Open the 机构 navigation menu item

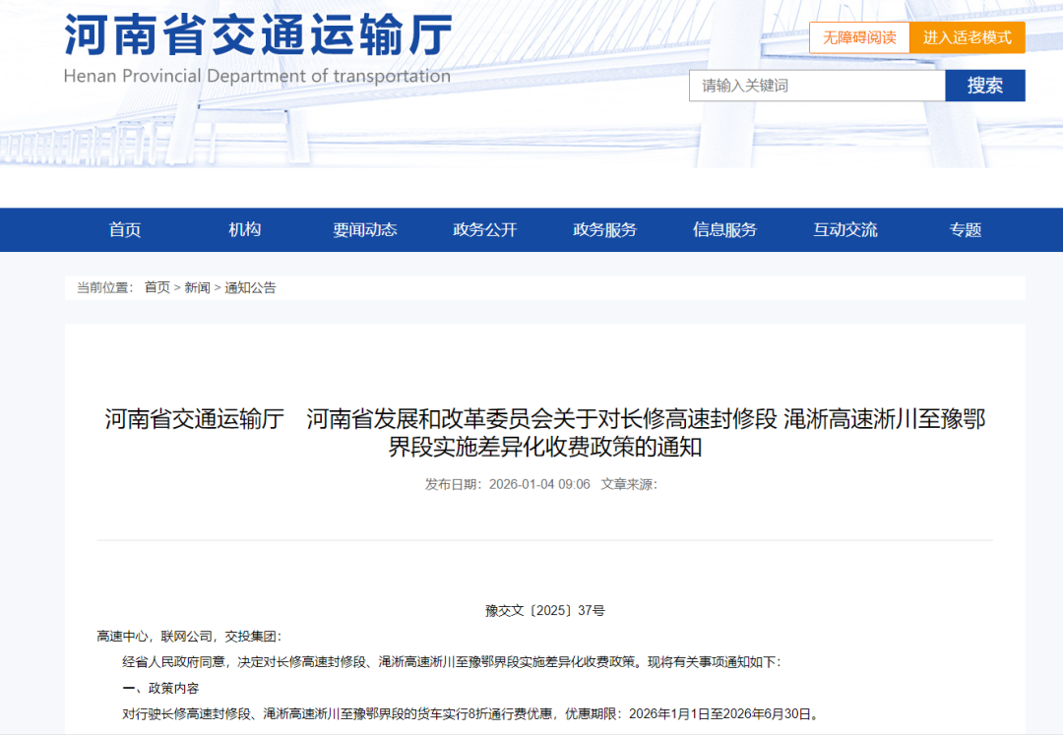[244, 229]
